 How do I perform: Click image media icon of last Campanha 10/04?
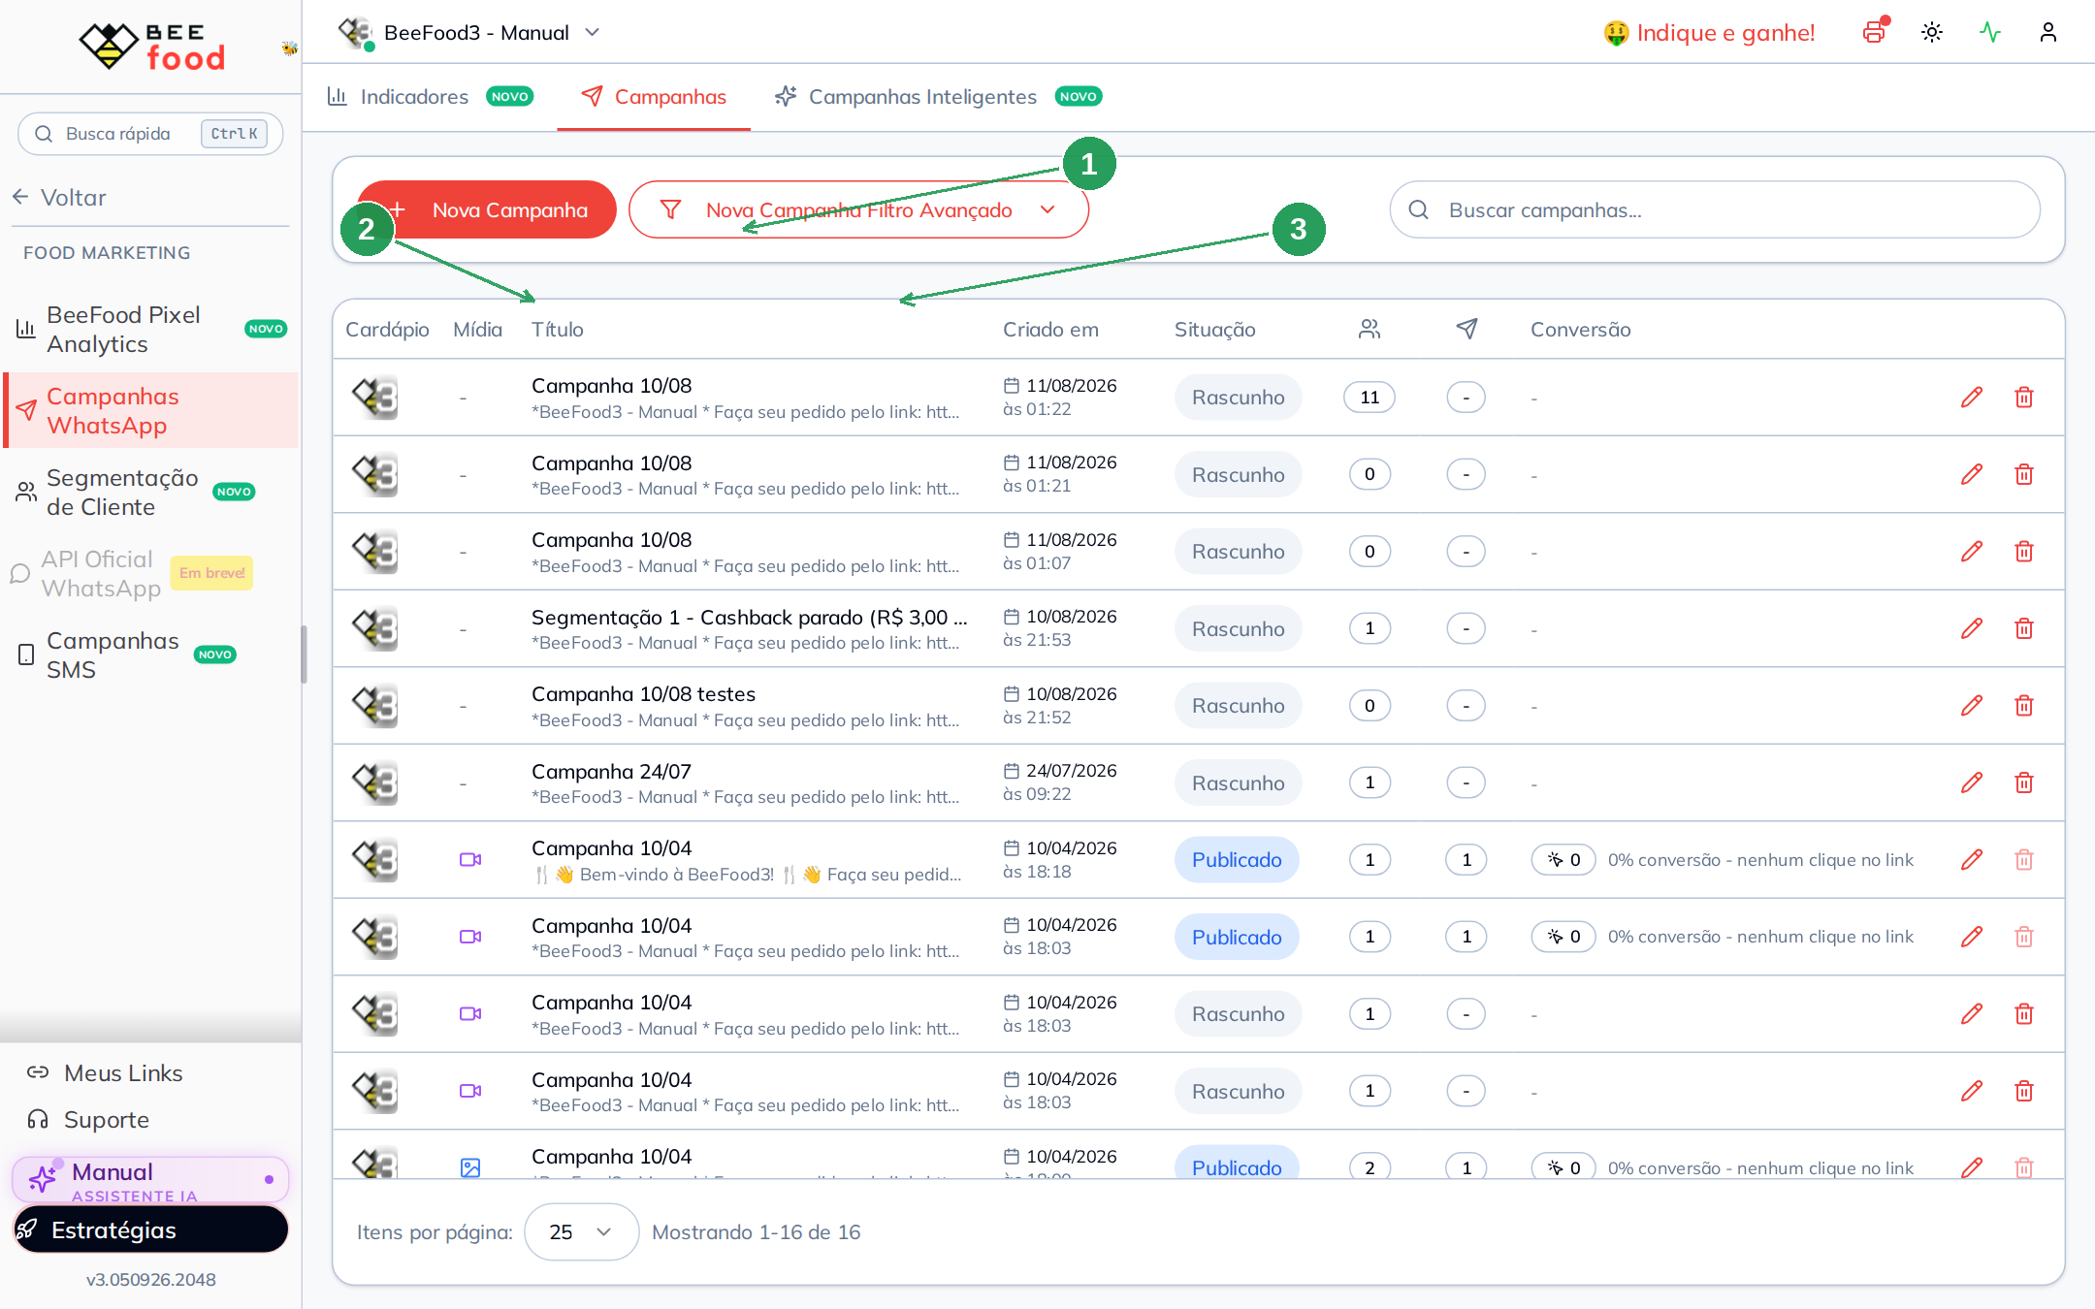(x=470, y=1167)
